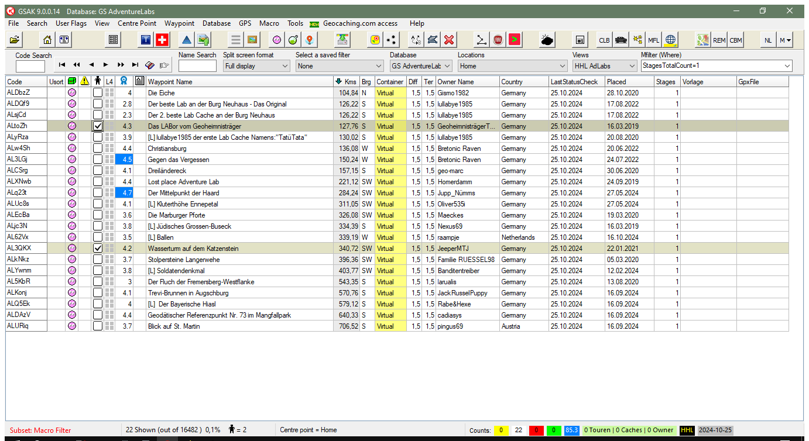This screenshot has width=809, height=441.
Task: Click the black car toolbar icon
Action: (621, 40)
